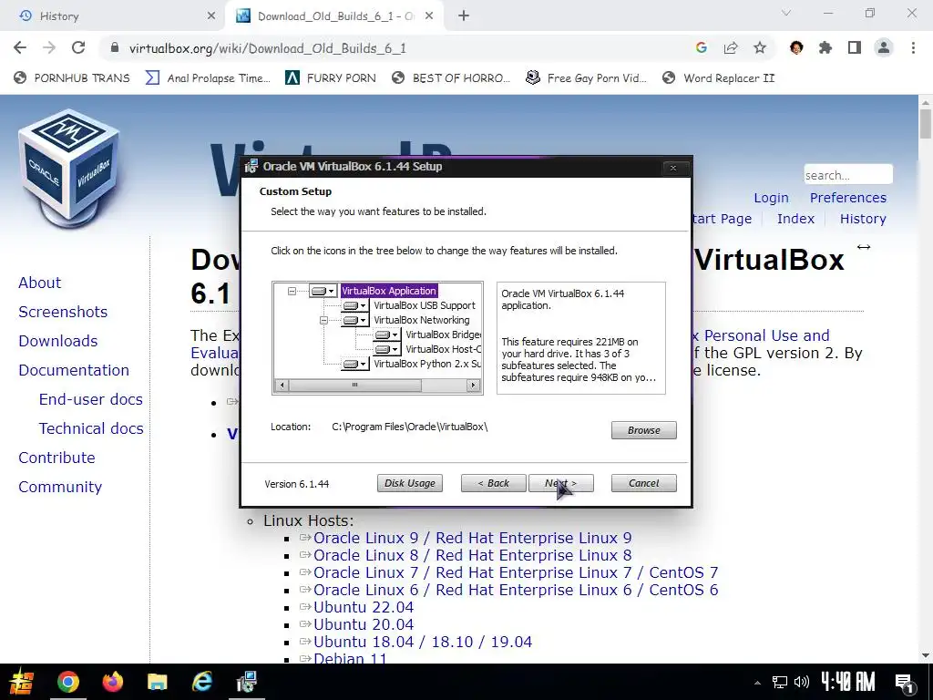Screen dimensions: 933x700
Task: Open install options for VirtualBox Host-Only feature
Action: point(386,349)
